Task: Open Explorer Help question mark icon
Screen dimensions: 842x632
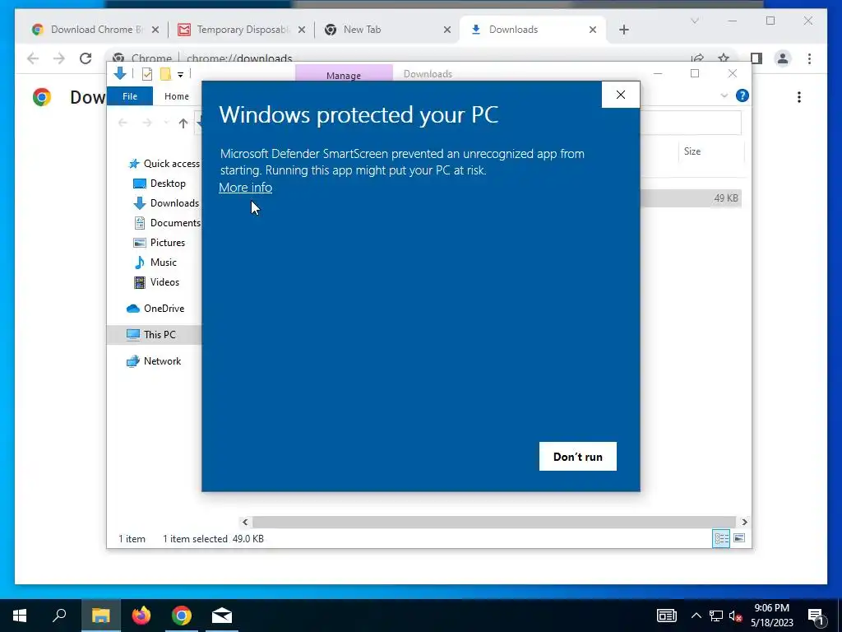Action: coord(743,95)
